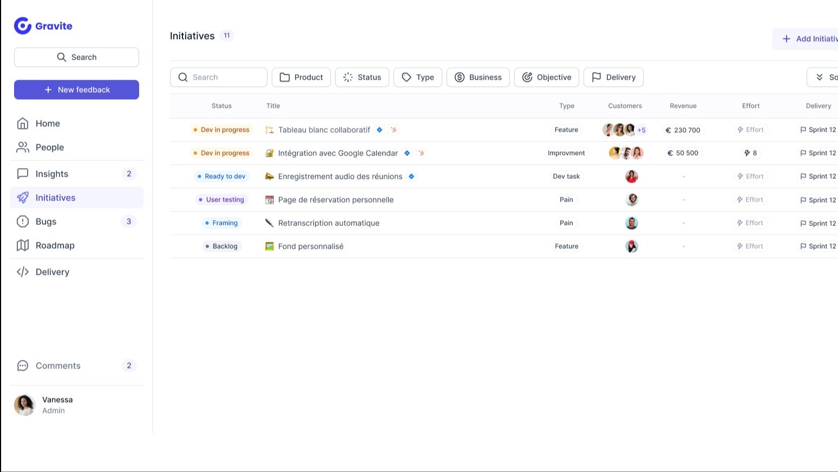This screenshot has width=838, height=472.
Task: Expand the Objective filter dropdown
Action: coord(546,77)
